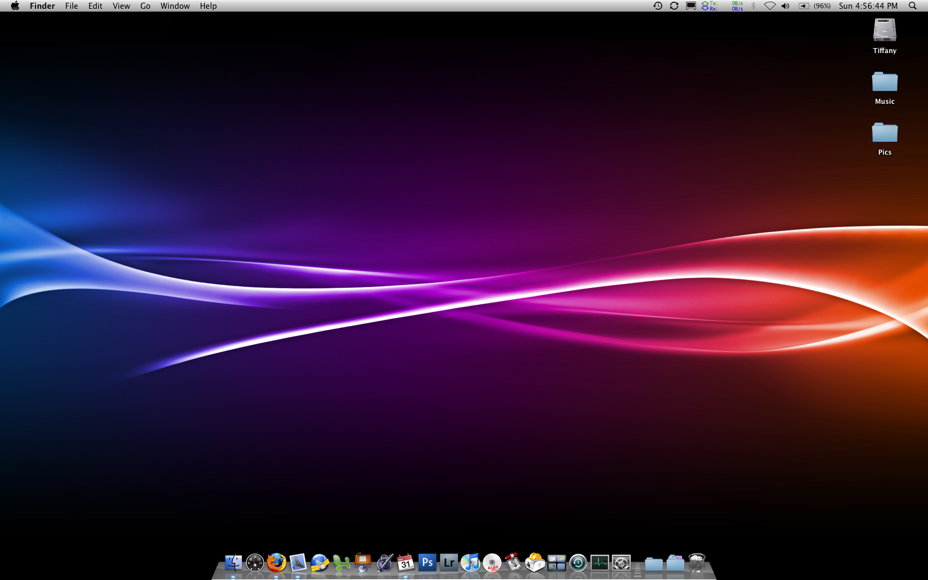The width and height of the screenshot is (928, 580).
Task: Click the Tx/Rx network speed monitor
Action: pyautogui.click(x=723, y=6)
